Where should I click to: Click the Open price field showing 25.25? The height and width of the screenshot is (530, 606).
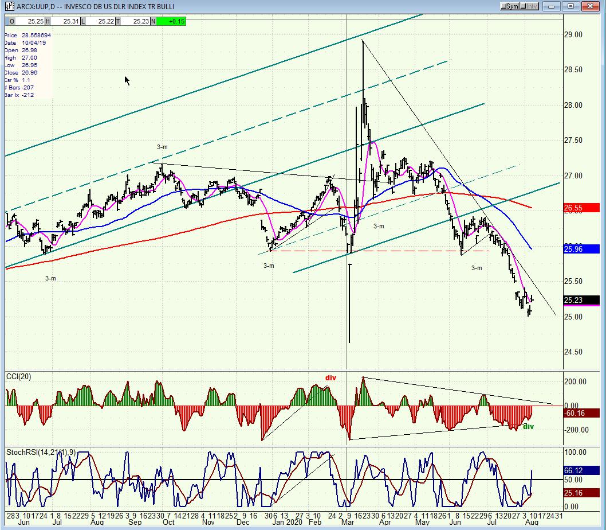coord(30,21)
